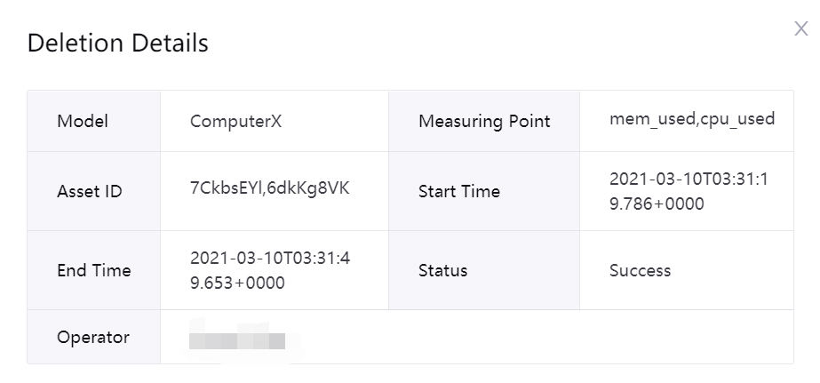
Task: Click End Time's second line 9.653+0000
Action: coord(237,283)
